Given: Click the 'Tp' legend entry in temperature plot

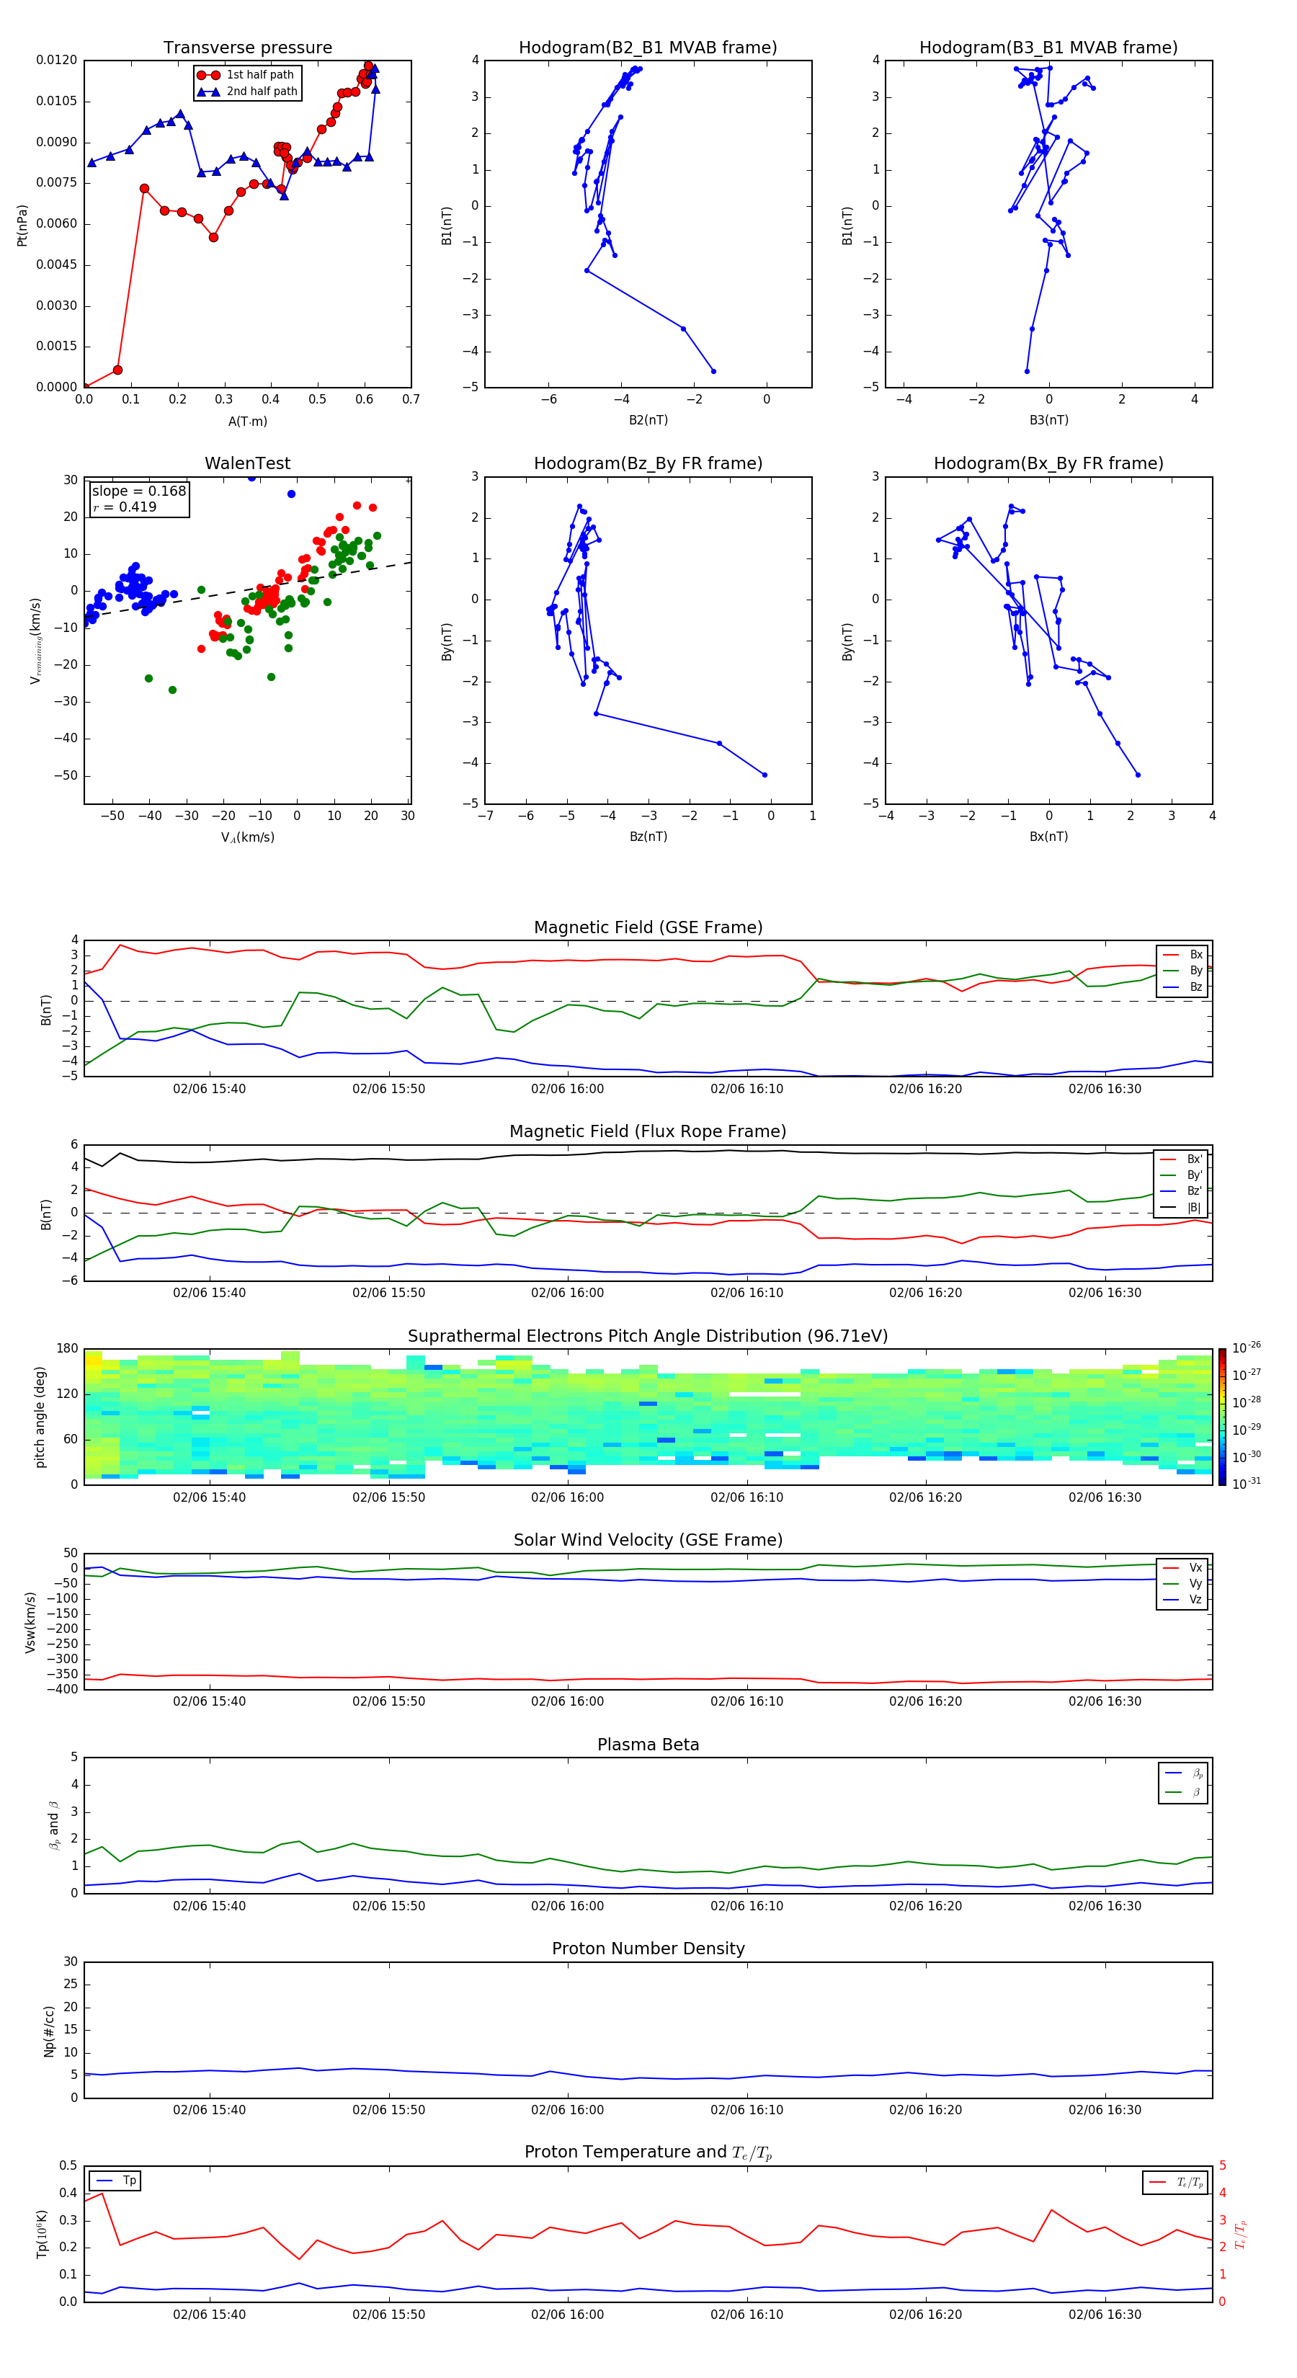Looking at the screenshot, I should (x=115, y=2181).
